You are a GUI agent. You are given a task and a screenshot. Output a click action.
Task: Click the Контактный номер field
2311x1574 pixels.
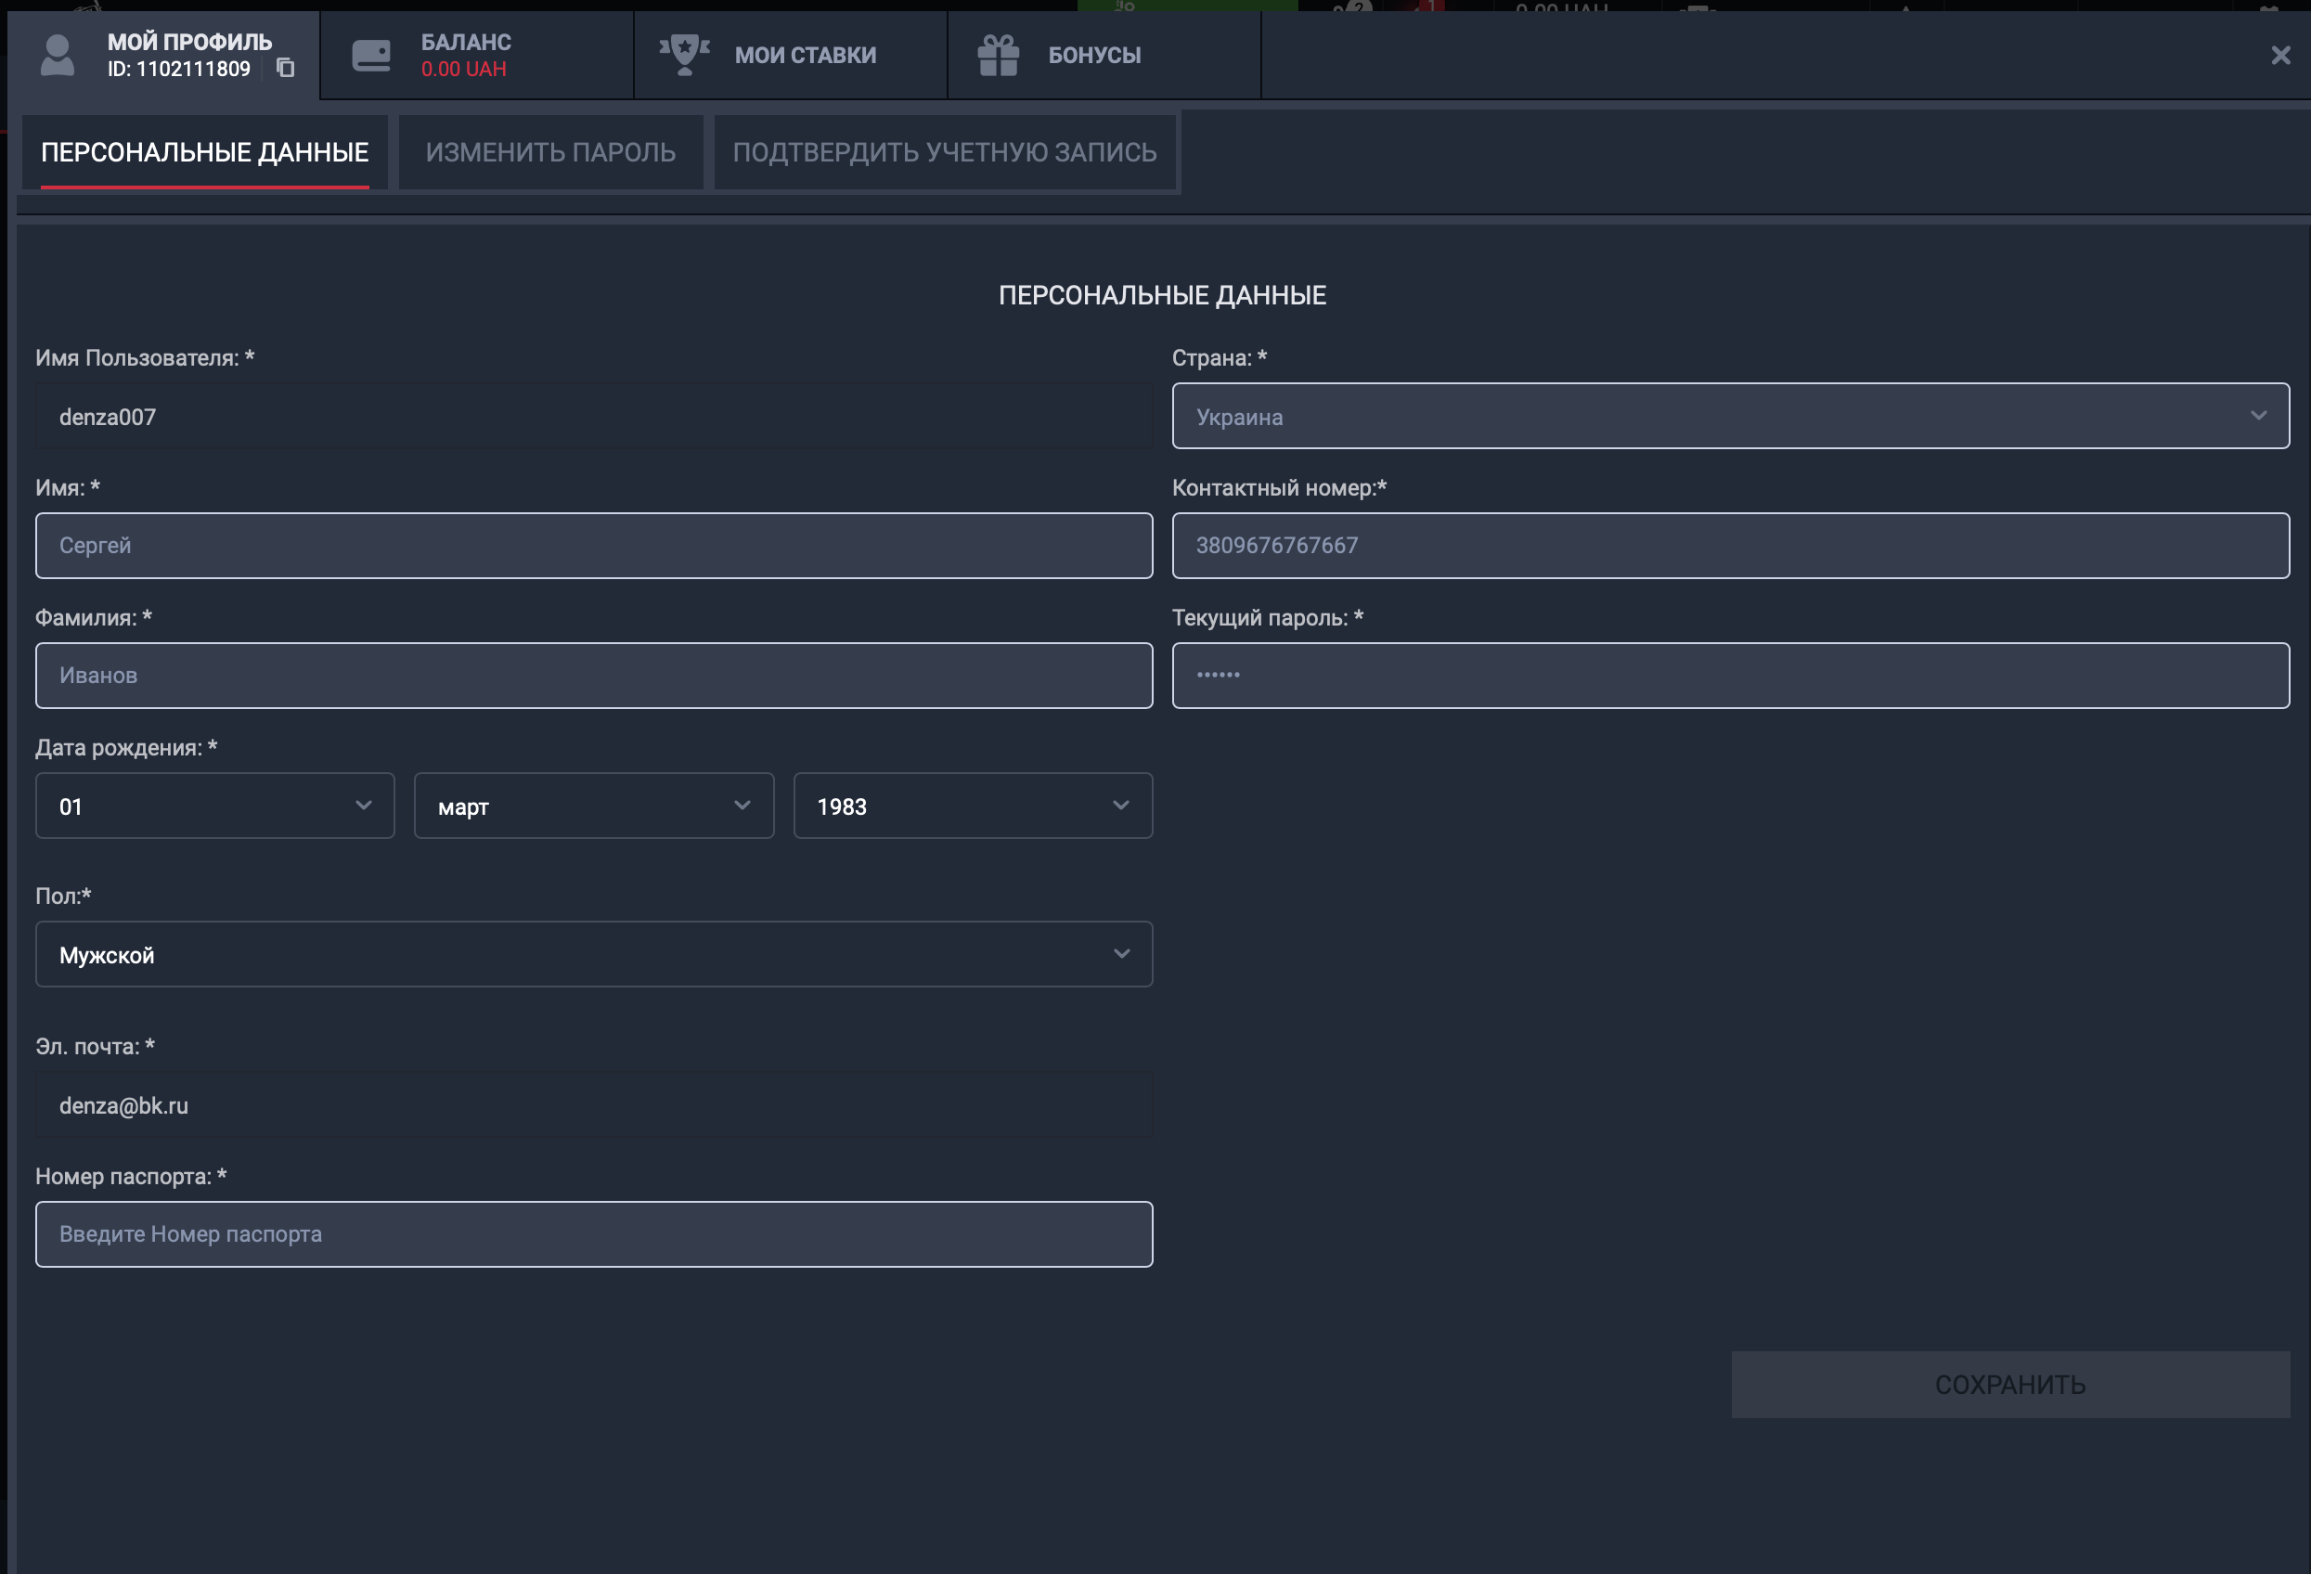pos(1730,546)
